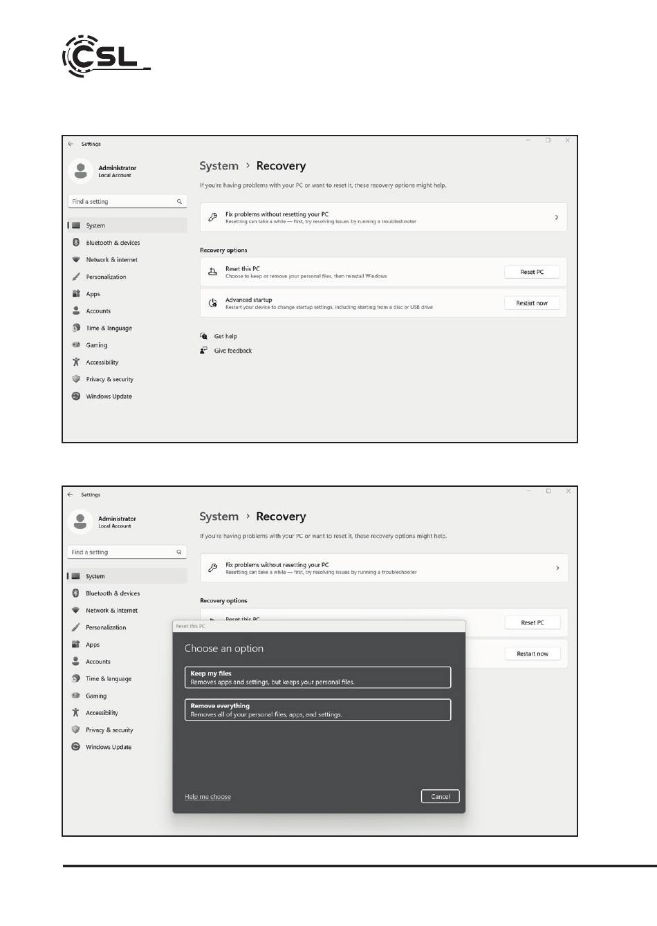The image size is (657, 926).
Task: Click the Get help icon
Action: [x=203, y=336]
